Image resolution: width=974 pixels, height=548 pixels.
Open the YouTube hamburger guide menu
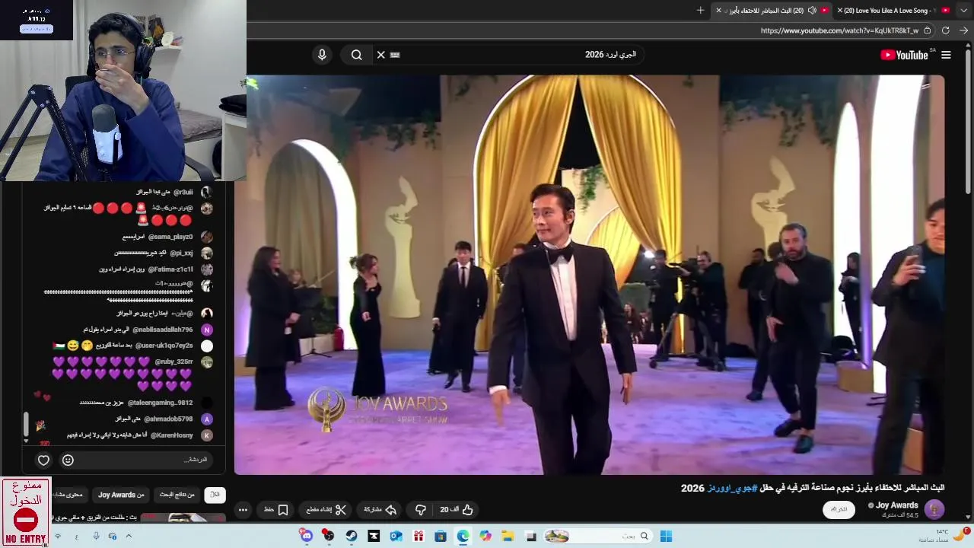946,55
